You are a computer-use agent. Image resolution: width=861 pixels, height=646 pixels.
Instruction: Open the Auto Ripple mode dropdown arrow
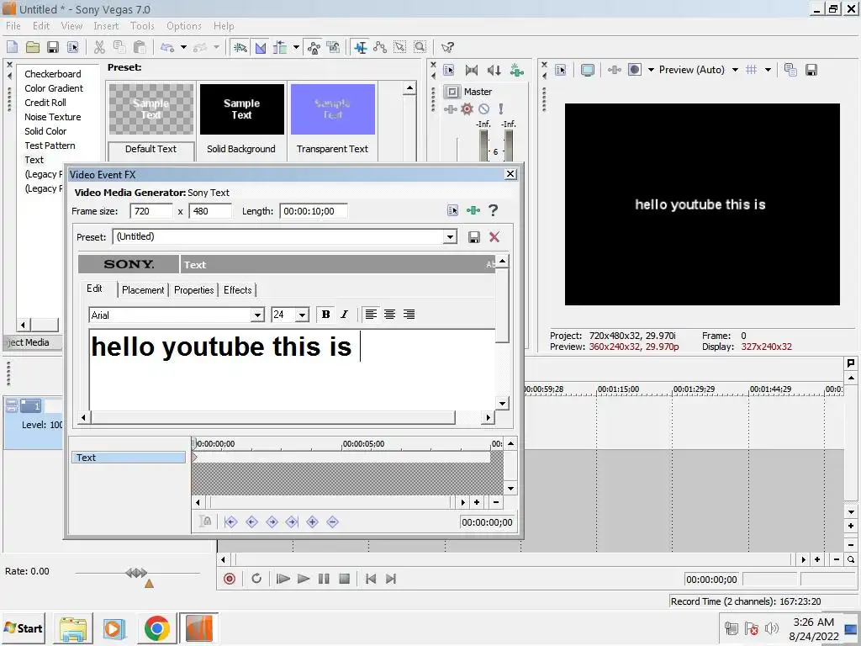pos(296,47)
